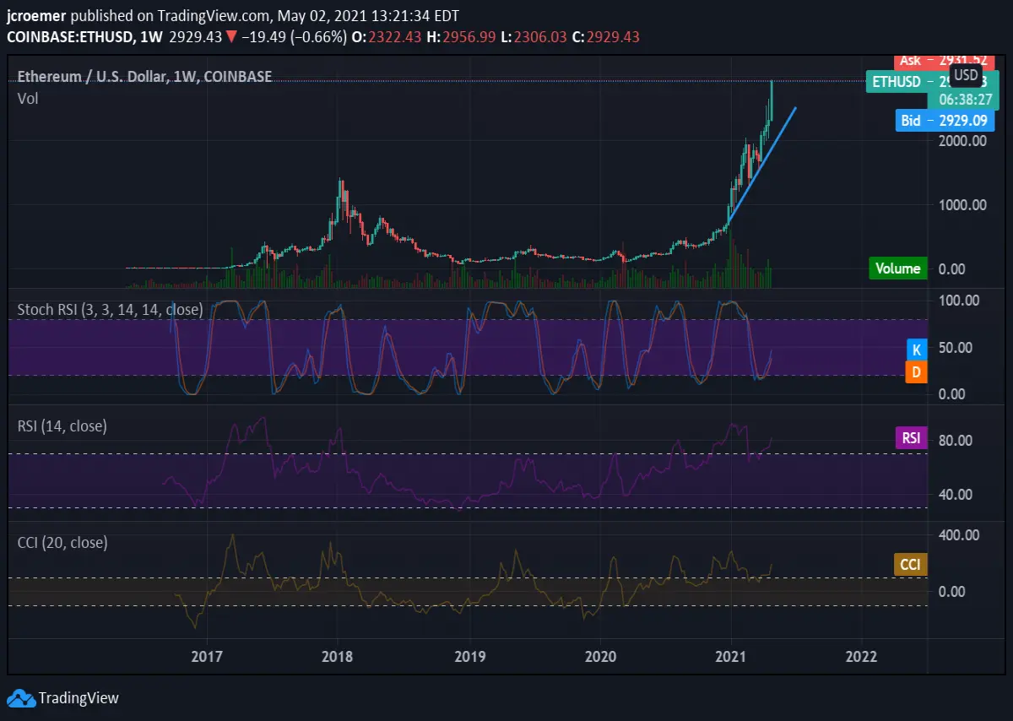Screen dimensions: 1013x721
Task: Open the CCI (20, close) indicator legend
Action: click(x=62, y=543)
